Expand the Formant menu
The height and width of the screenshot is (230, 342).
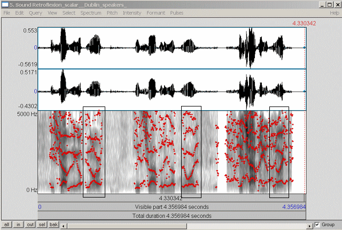point(156,12)
